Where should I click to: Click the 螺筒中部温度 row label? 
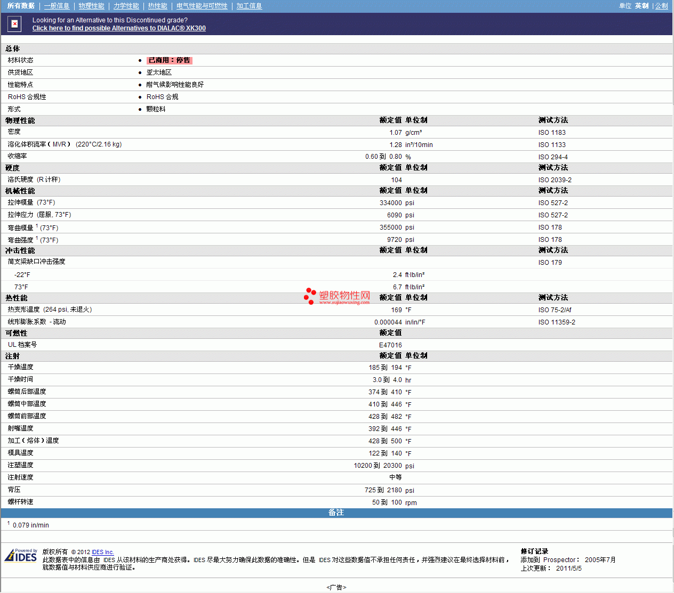coord(27,404)
